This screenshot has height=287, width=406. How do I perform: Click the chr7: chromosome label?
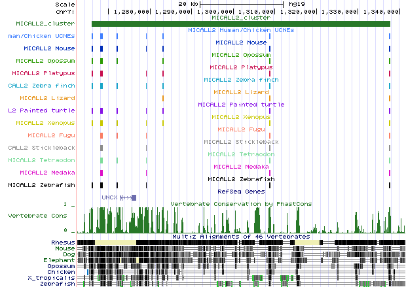click(x=64, y=12)
